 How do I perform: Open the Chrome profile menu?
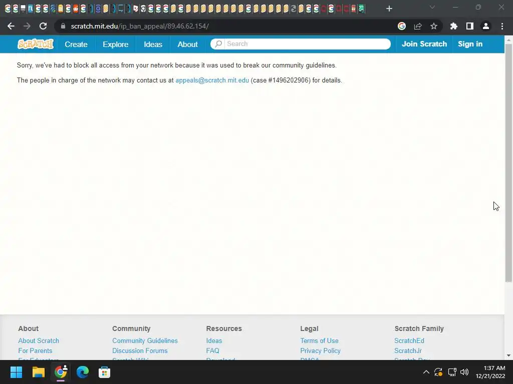pos(486,26)
